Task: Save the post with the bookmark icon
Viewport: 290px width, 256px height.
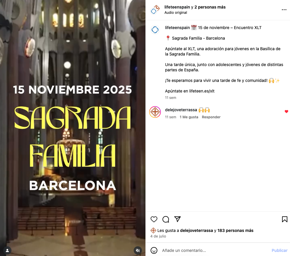Action: click(284, 219)
